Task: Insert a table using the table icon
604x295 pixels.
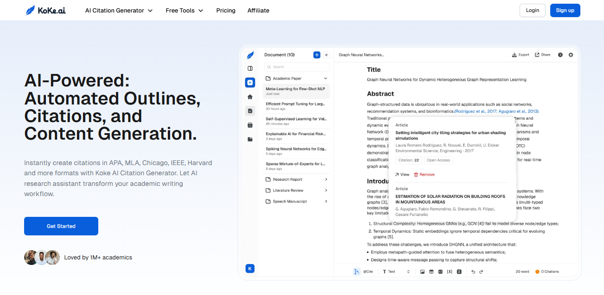Action: tap(432, 271)
